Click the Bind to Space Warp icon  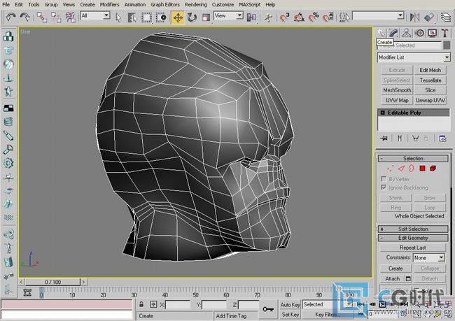pyautogui.click(x=70, y=17)
